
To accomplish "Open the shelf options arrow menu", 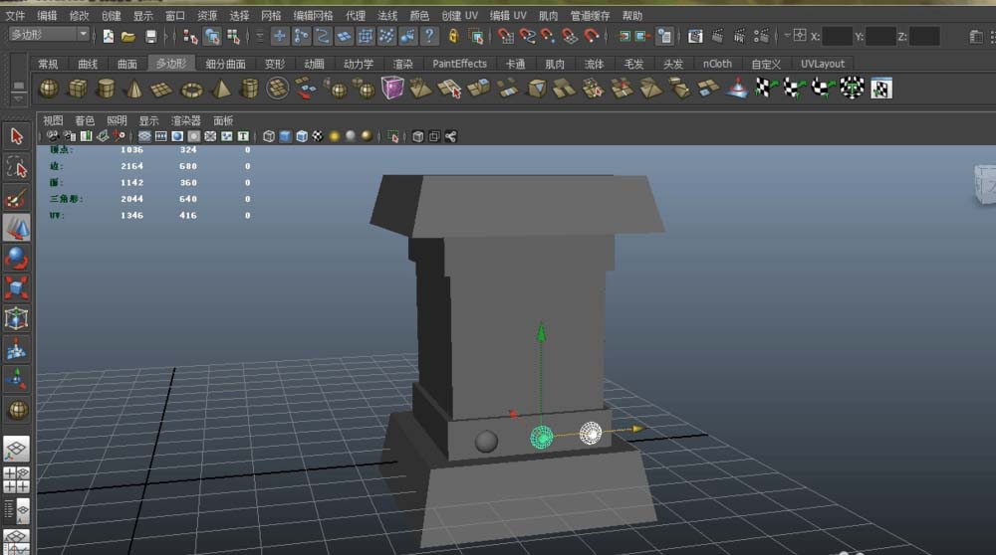I will [x=18, y=98].
